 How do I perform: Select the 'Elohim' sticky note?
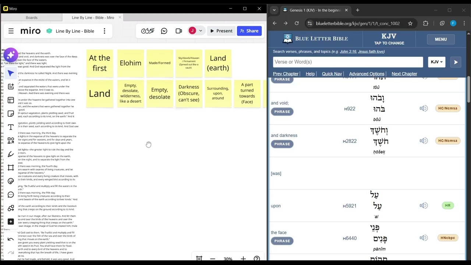click(x=130, y=63)
